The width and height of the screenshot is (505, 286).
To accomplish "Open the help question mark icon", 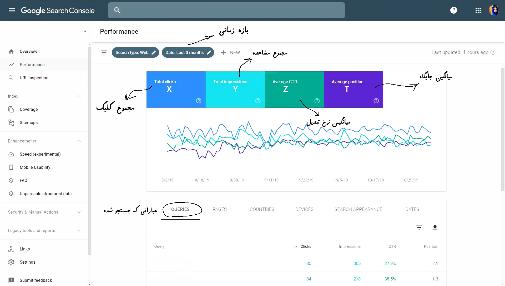I will click(453, 10).
